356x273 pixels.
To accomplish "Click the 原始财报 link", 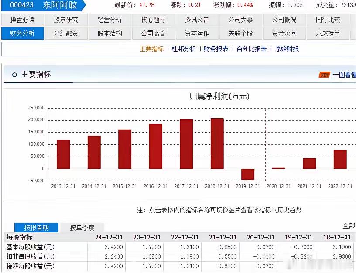I will point(287,49).
